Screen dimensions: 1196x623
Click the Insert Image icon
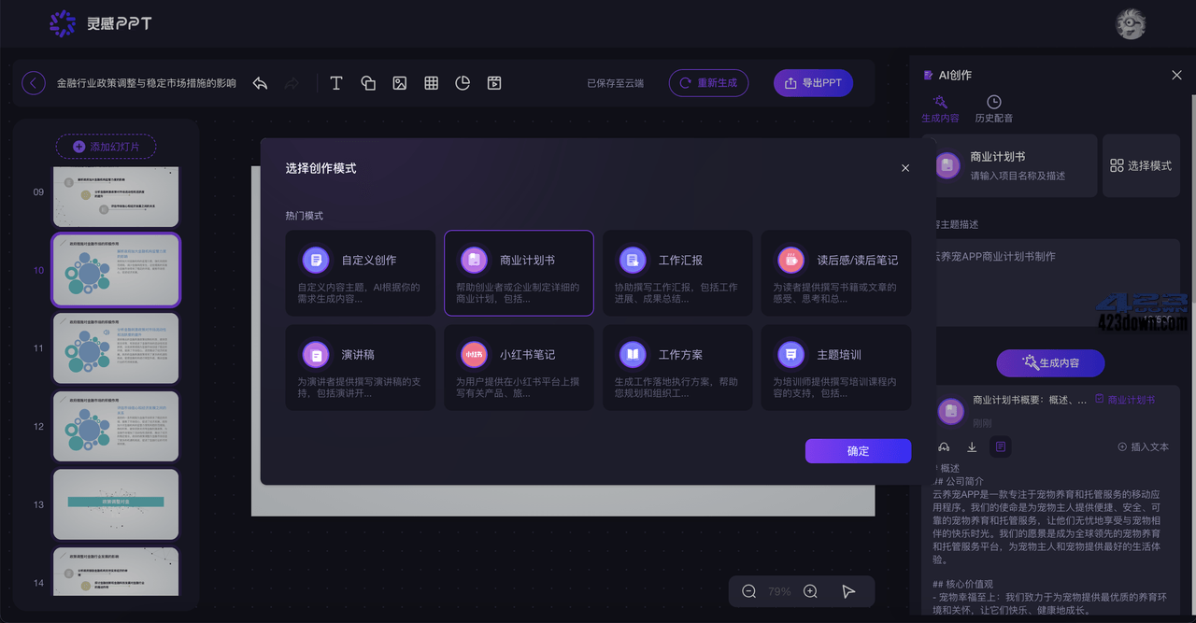[400, 82]
